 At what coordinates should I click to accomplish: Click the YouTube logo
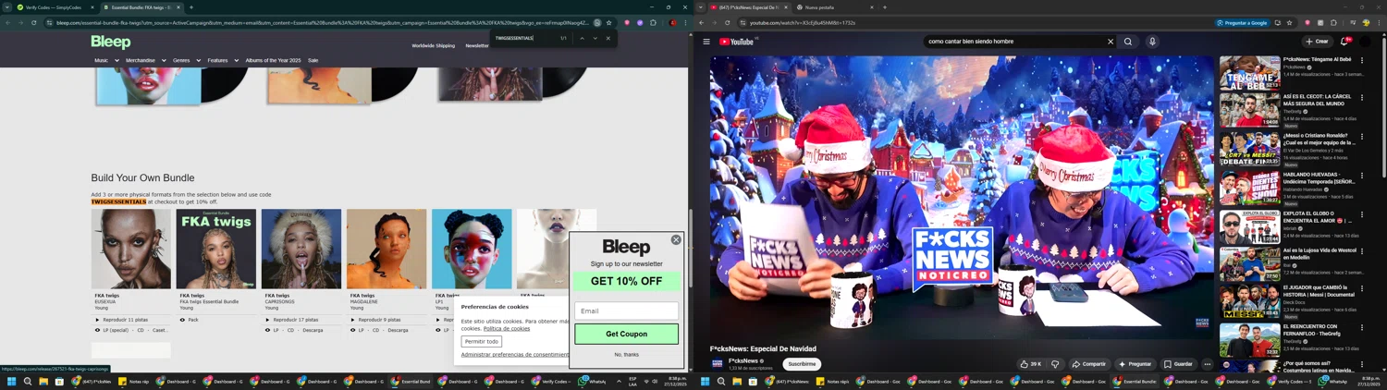(x=737, y=42)
